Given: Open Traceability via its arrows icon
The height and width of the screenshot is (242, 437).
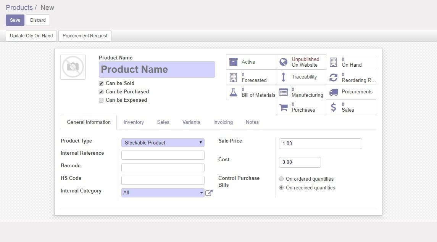Looking at the screenshot, I should [283, 77].
